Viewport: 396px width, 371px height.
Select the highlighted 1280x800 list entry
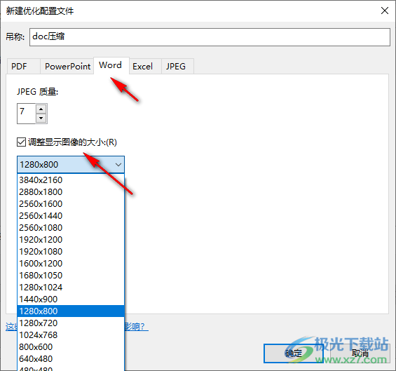(x=71, y=311)
